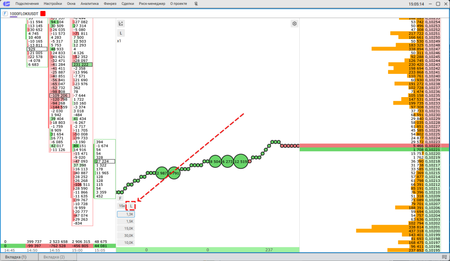
Task: Select the 30,0K volume preset button
Action: pos(126,236)
